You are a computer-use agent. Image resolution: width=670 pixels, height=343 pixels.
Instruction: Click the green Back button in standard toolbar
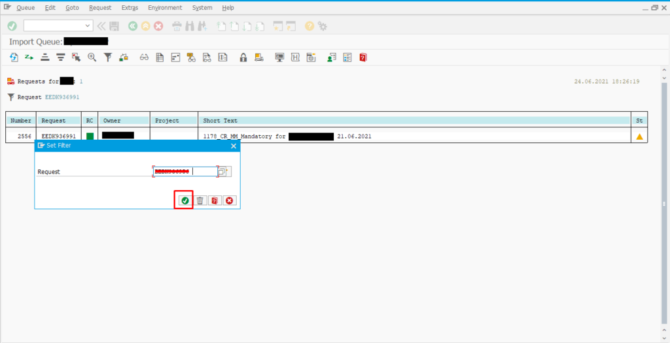click(x=133, y=26)
